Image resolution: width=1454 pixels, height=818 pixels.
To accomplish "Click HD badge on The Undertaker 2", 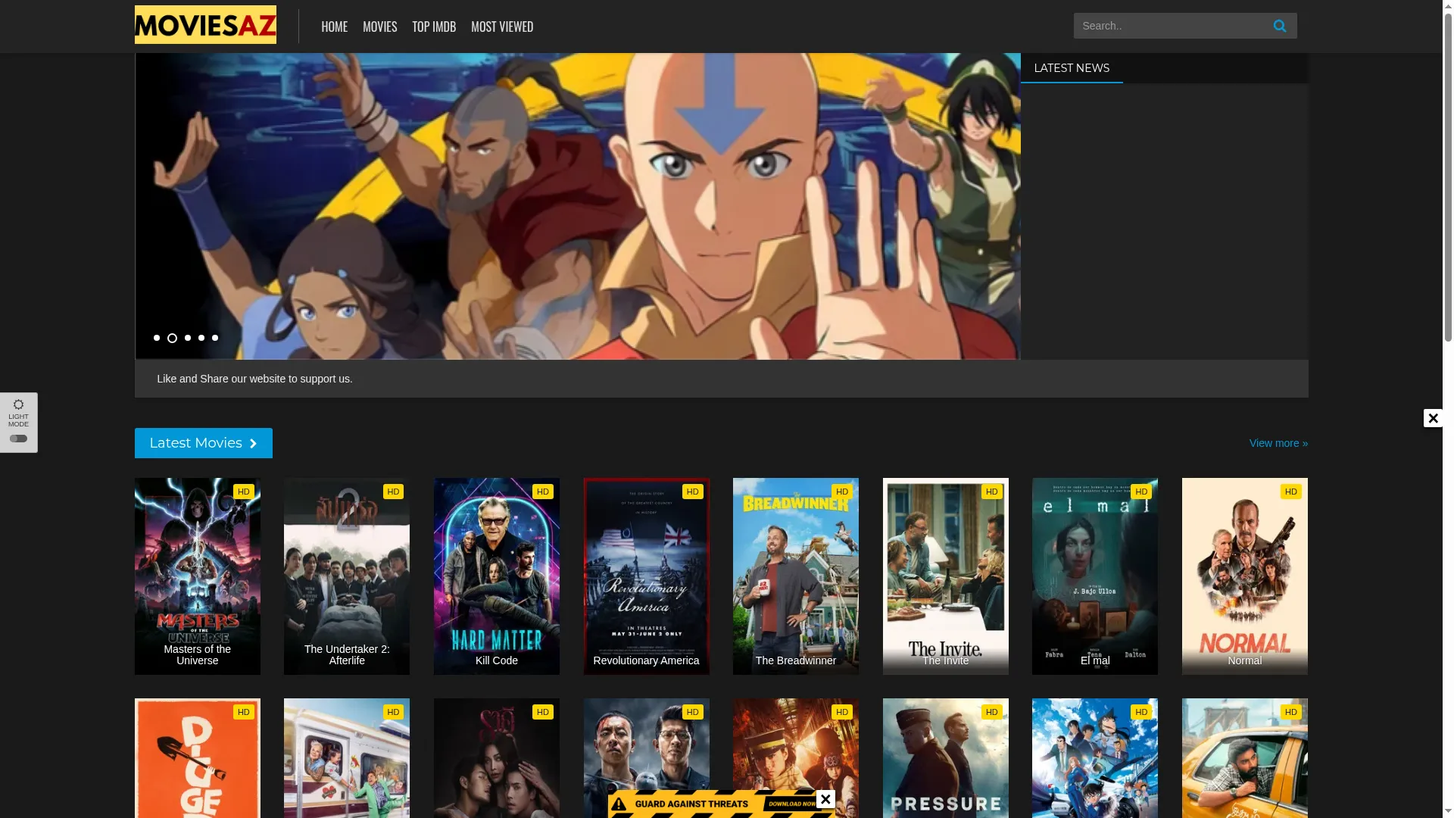I will [394, 492].
